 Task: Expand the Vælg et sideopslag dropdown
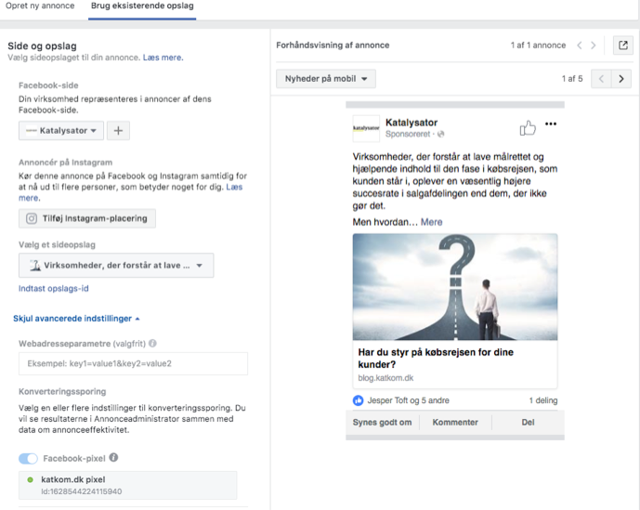click(116, 266)
